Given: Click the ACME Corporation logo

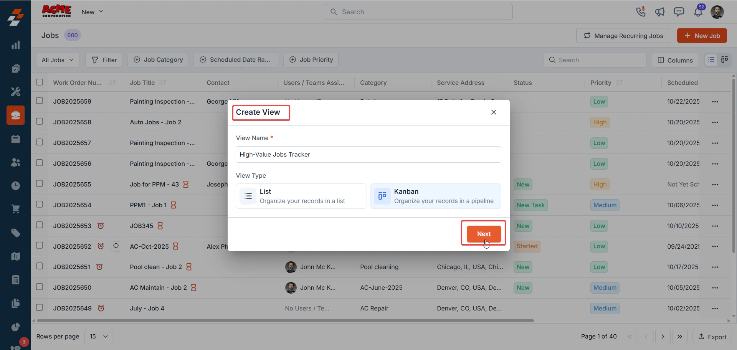Looking at the screenshot, I should (x=56, y=11).
